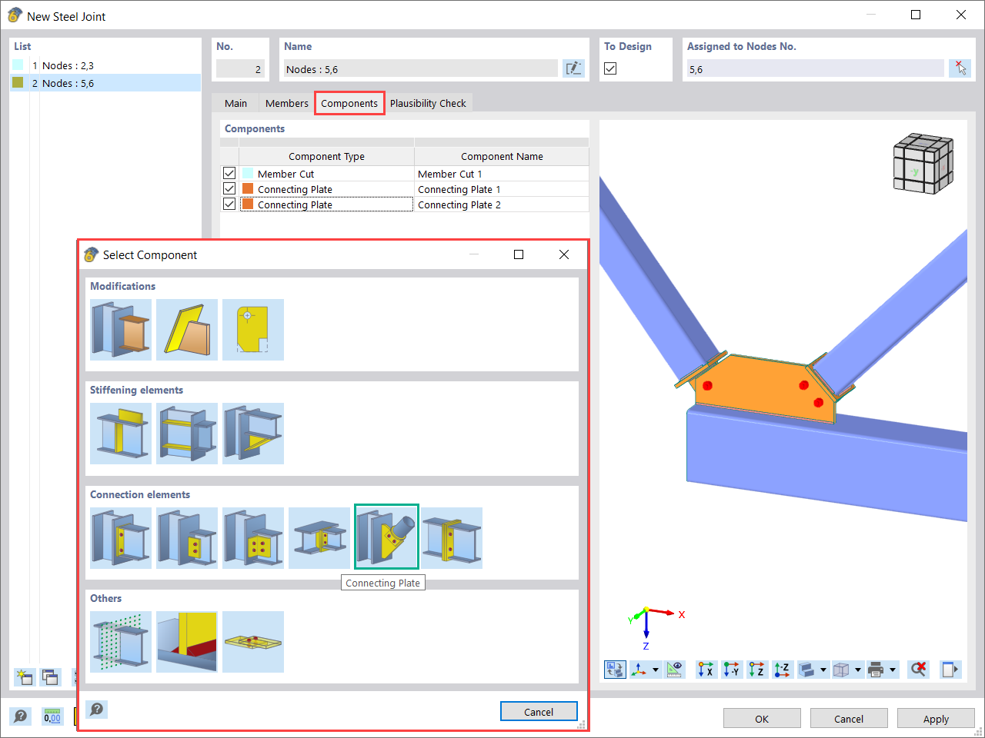Open the Components tab

coord(349,103)
